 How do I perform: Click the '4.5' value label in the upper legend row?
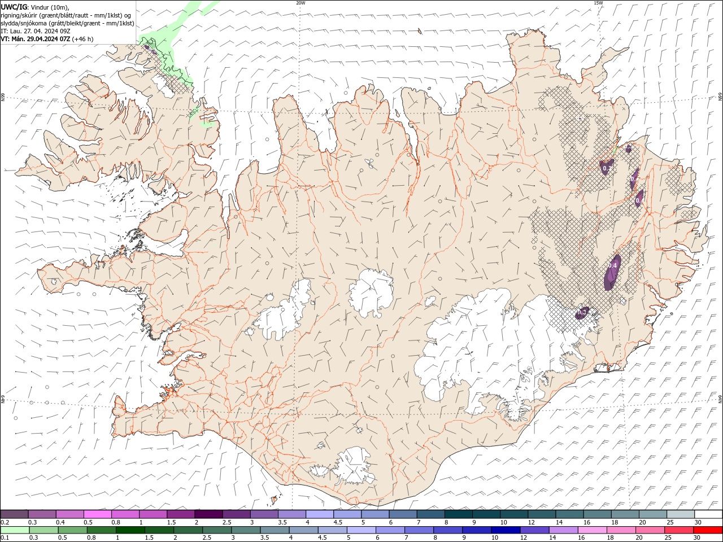click(338, 522)
